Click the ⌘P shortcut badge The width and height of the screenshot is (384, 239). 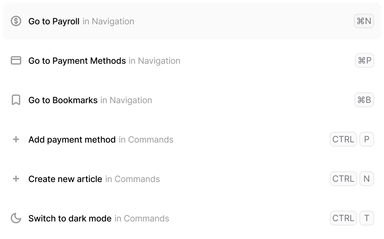pos(364,61)
